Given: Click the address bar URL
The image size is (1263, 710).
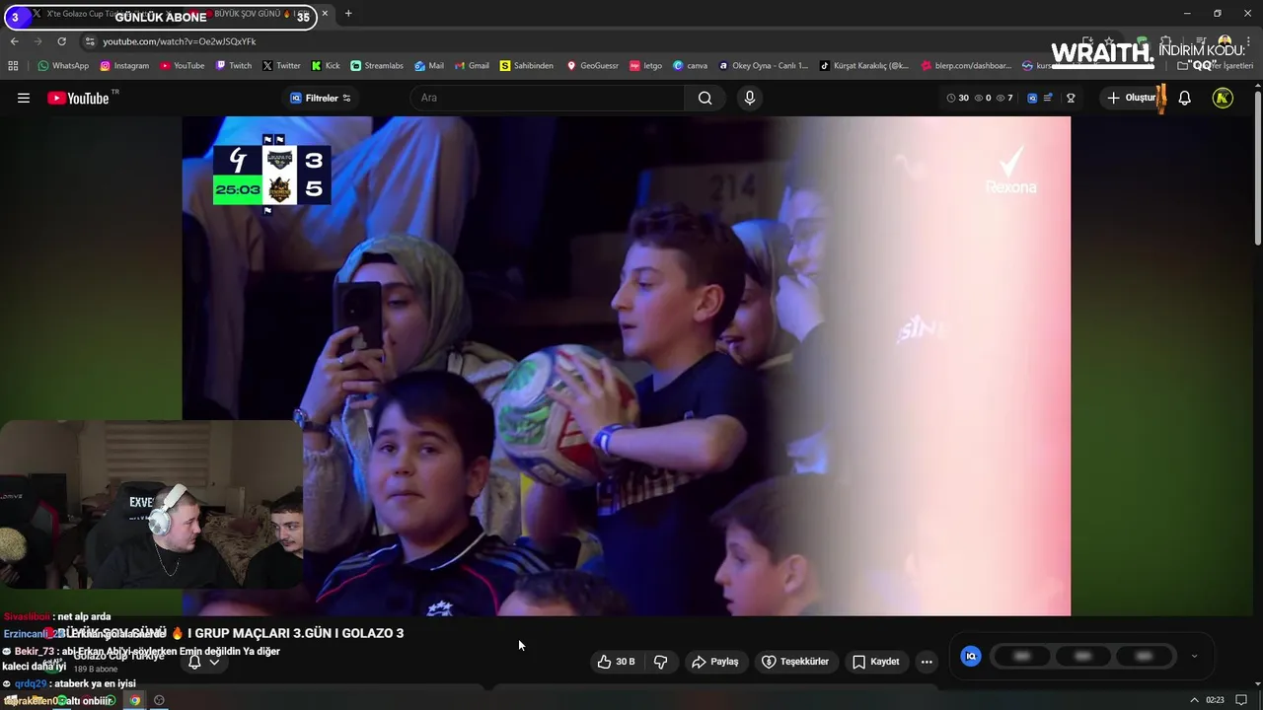Looking at the screenshot, I should tap(180, 41).
